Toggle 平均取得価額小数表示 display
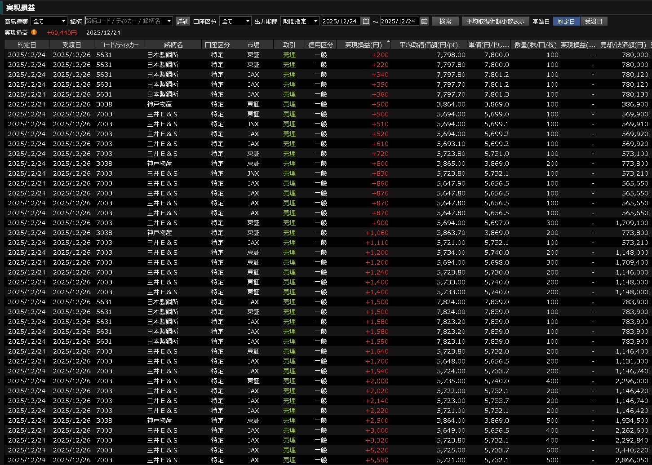The height and width of the screenshot is (465, 652). coord(495,21)
